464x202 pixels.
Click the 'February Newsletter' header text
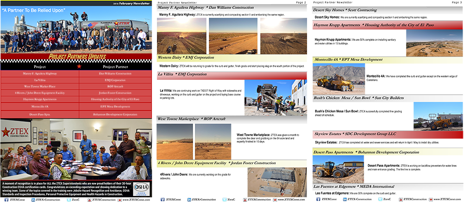click(x=135, y=3)
